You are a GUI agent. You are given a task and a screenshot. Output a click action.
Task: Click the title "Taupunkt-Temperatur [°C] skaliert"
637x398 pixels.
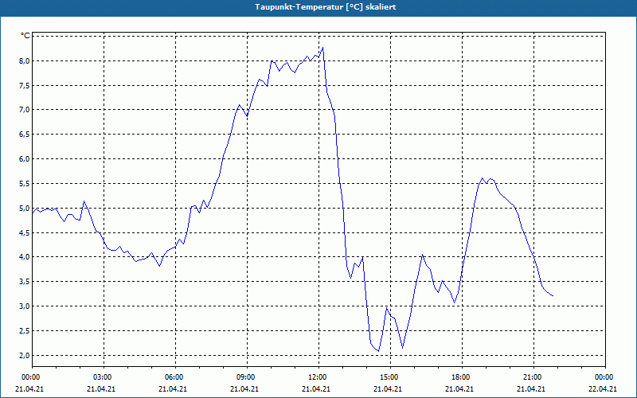point(326,7)
